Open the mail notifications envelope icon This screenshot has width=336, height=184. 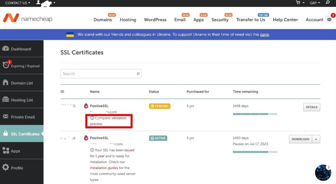[329, 19]
